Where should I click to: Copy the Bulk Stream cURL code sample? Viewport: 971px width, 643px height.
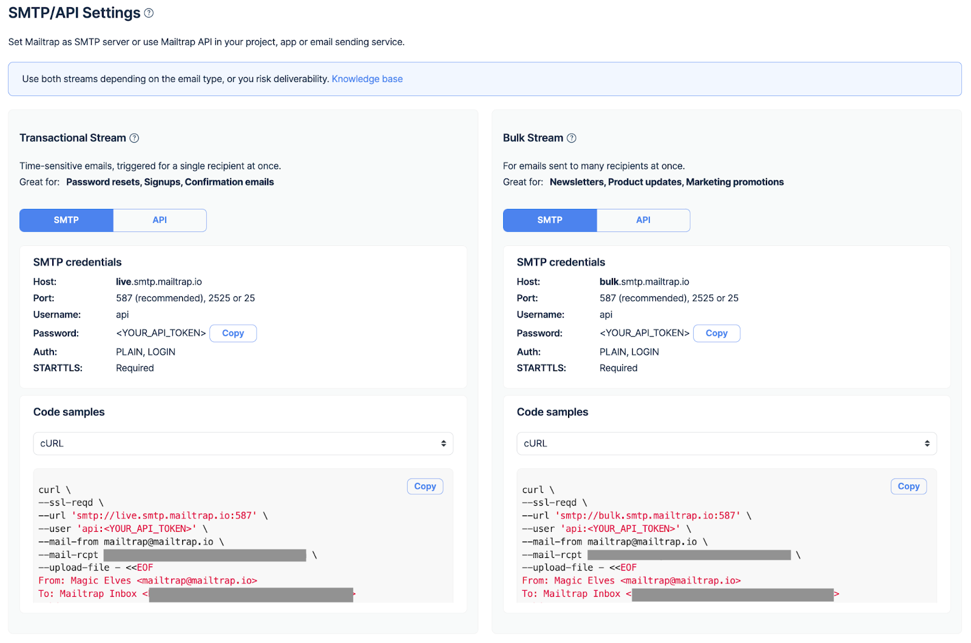(908, 486)
